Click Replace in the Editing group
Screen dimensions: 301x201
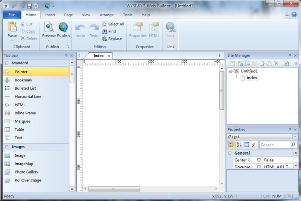pos(112,38)
